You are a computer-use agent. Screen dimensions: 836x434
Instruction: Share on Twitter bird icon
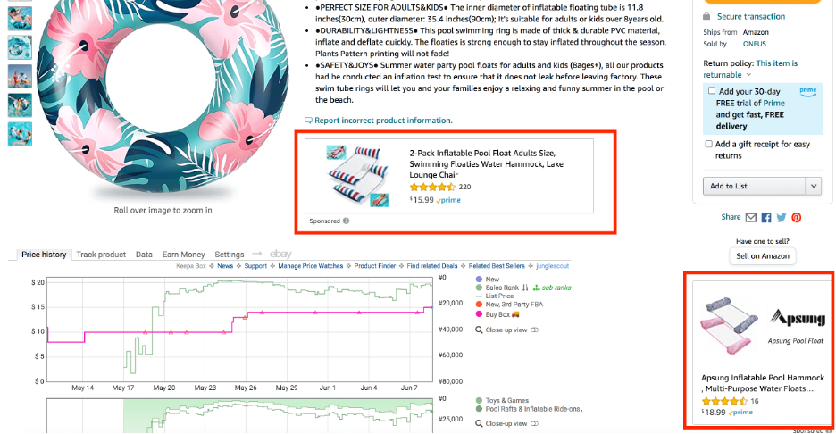[782, 218]
